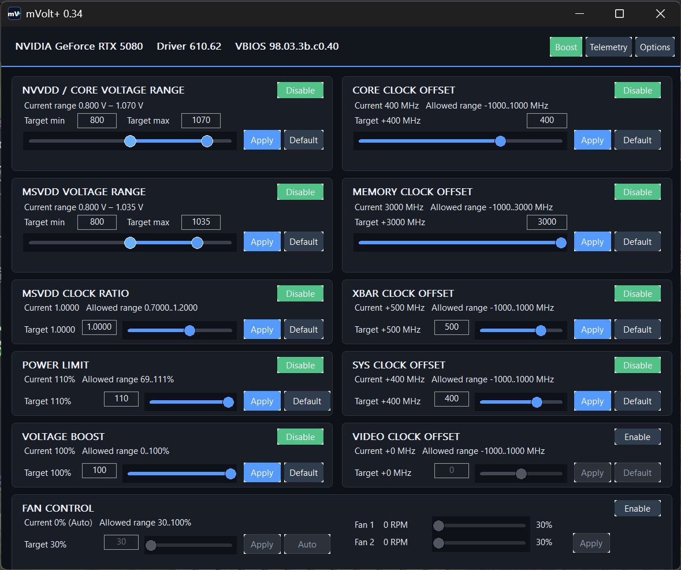This screenshot has width=681, height=570.
Task: Minimize the mVolt+ window
Action: (579, 14)
